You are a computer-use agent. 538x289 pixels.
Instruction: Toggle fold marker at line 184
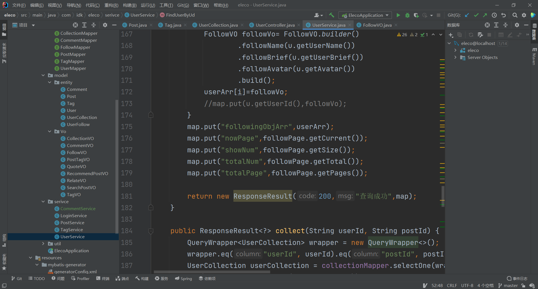point(151,231)
